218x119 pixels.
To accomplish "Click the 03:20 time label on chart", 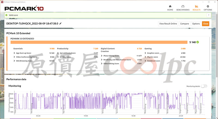I will pos(38,116).
